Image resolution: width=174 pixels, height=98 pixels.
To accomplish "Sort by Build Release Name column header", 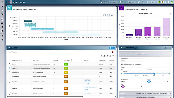I will tap(17, 60).
